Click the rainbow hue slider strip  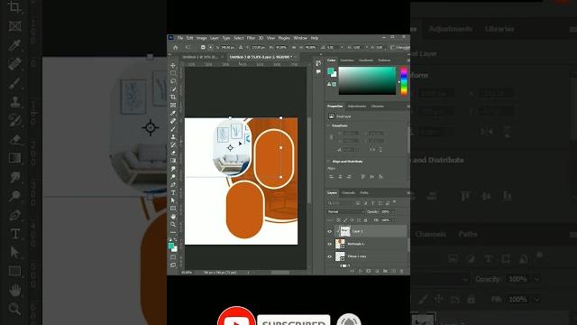[x=404, y=81]
